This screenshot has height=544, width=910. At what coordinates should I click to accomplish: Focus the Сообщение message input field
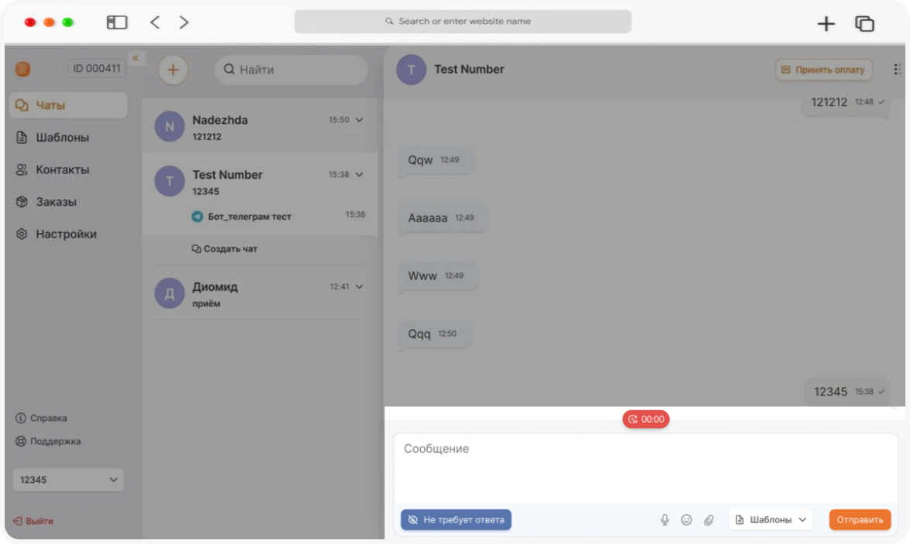click(646, 468)
